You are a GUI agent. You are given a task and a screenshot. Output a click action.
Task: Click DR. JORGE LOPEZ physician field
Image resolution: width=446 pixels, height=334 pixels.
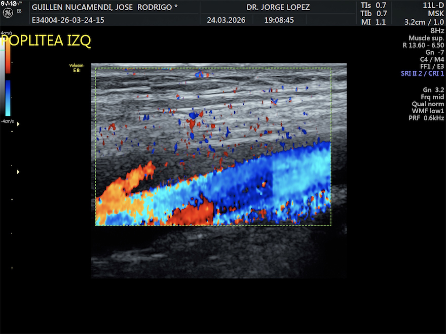tap(278, 7)
